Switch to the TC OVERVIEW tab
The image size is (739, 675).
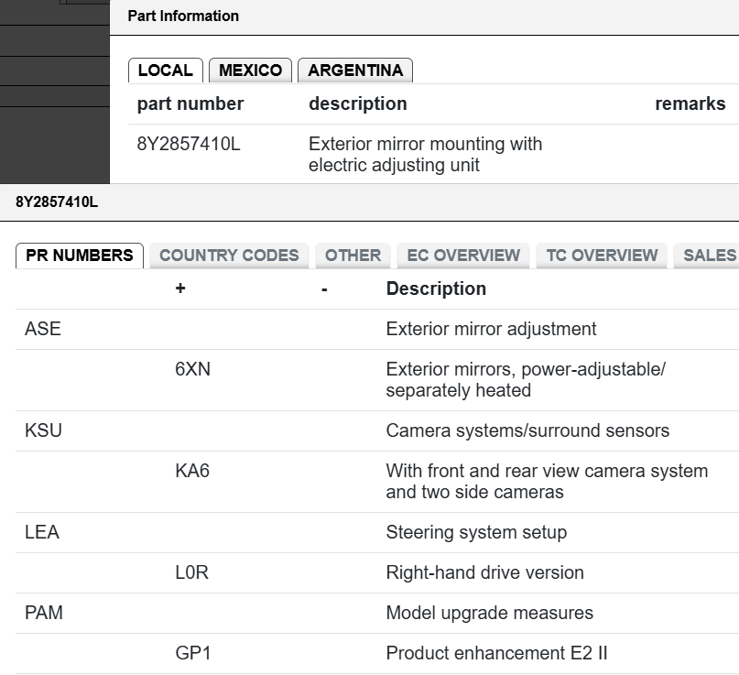click(x=602, y=256)
